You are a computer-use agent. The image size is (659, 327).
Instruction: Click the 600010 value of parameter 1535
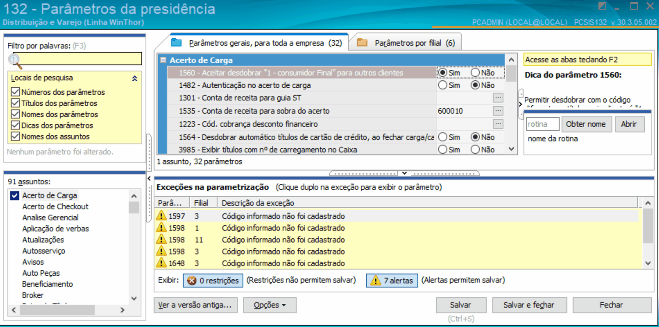point(450,111)
